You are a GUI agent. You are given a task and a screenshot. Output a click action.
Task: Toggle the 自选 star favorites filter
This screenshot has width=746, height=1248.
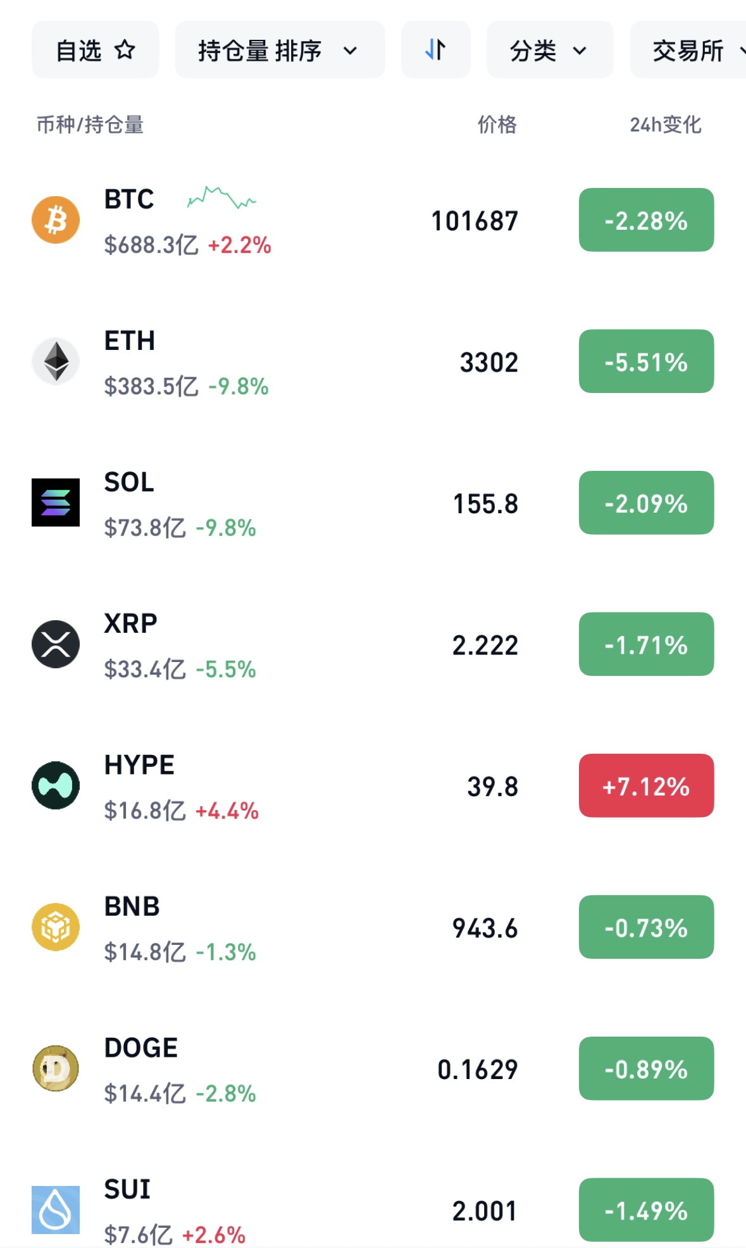click(96, 50)
